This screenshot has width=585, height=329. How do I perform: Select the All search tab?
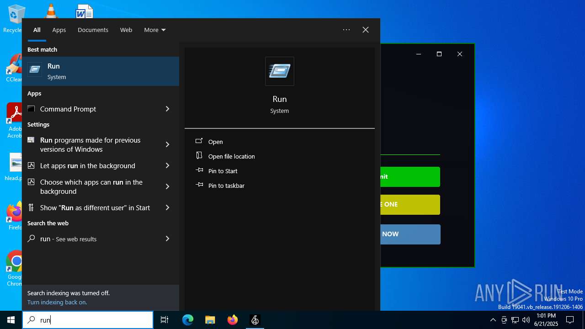click(37, 30)
